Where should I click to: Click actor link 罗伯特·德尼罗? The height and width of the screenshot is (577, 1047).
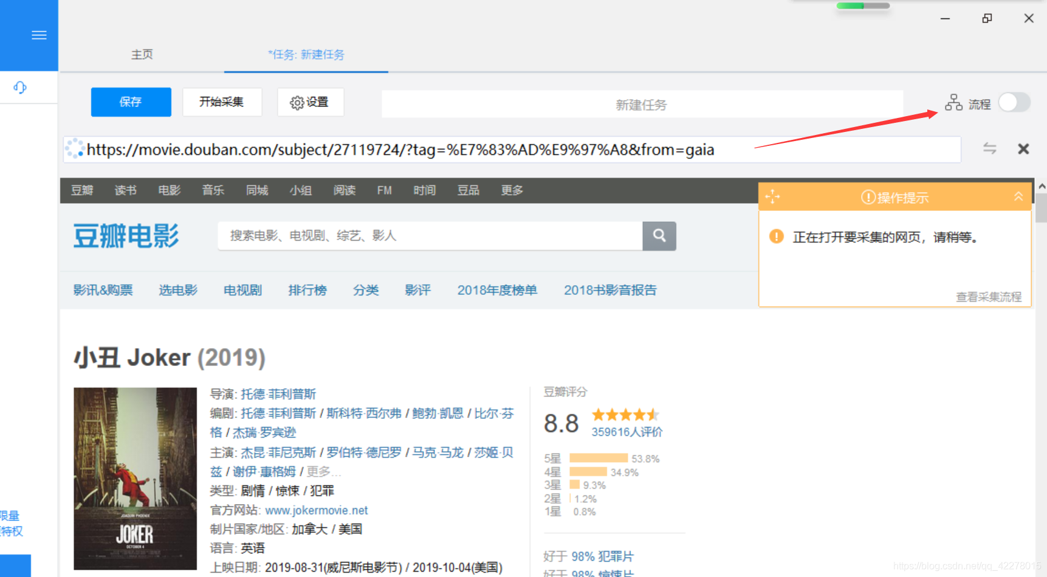click(365, 452)
